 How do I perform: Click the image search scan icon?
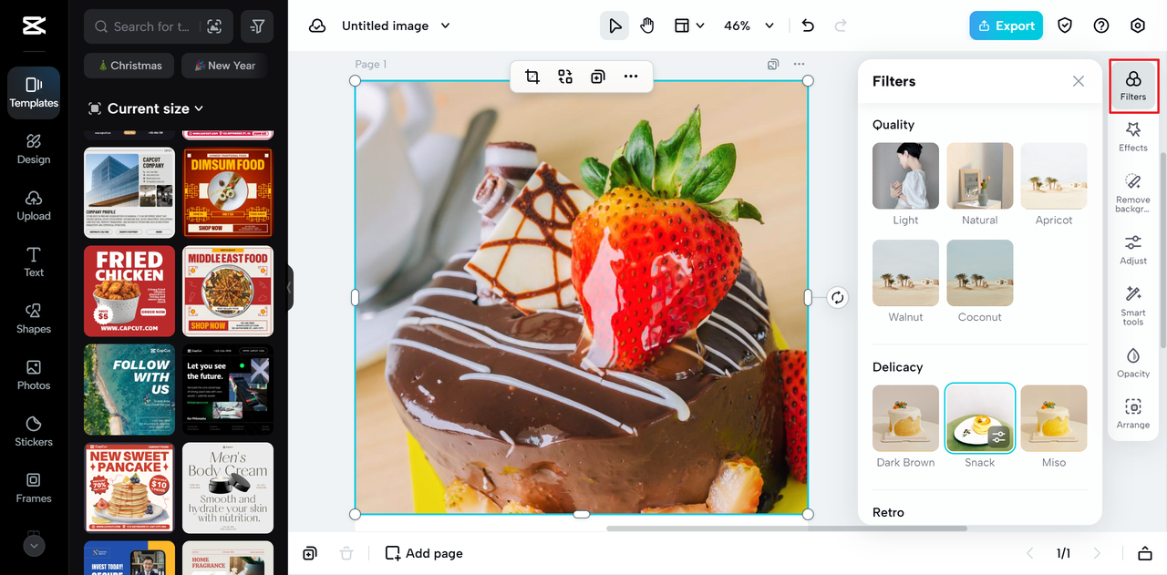click(214, 27)
